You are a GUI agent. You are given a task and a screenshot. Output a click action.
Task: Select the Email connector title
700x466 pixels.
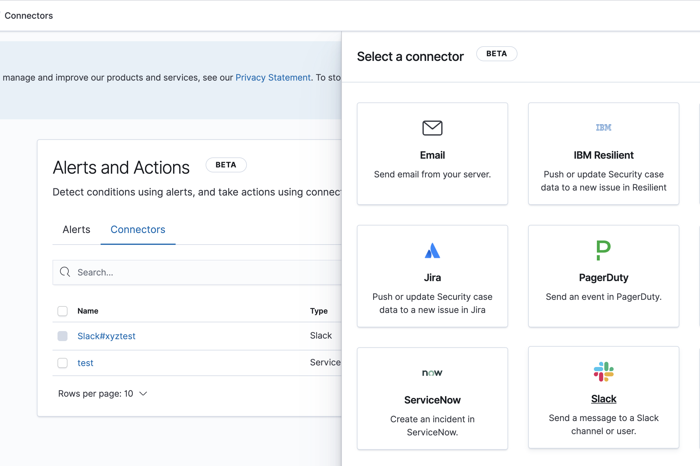(432, 155)
